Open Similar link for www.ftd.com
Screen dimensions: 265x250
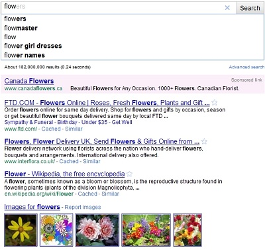click(74, 129)
